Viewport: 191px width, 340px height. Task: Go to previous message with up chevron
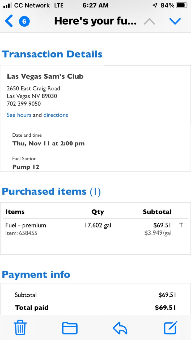150,21
